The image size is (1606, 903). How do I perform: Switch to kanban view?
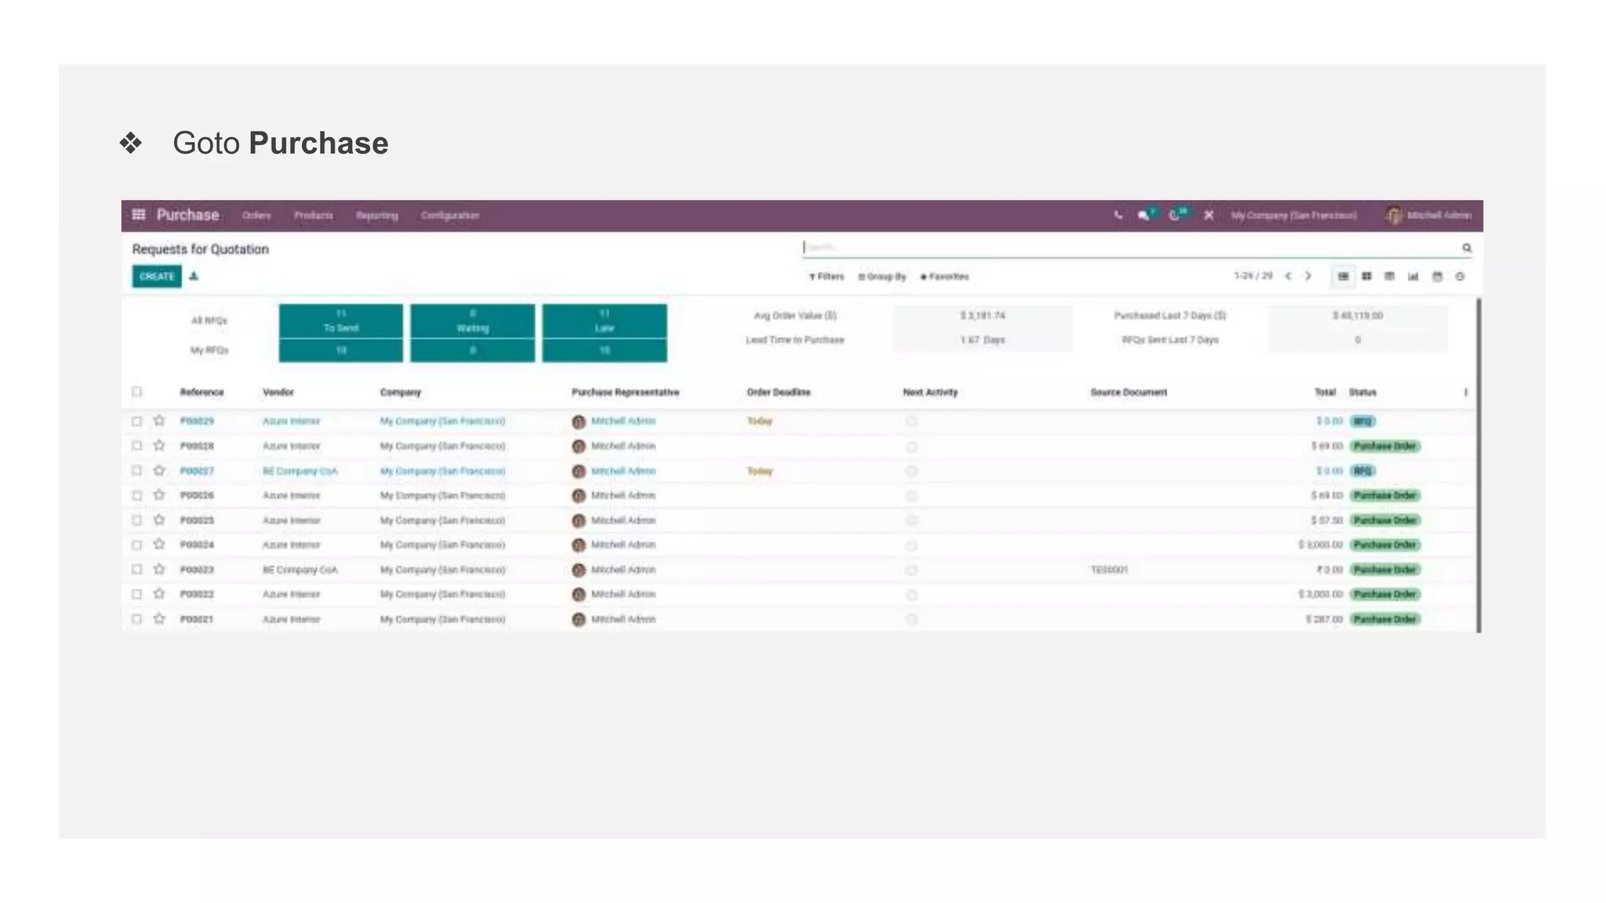tap(1367, 277)
